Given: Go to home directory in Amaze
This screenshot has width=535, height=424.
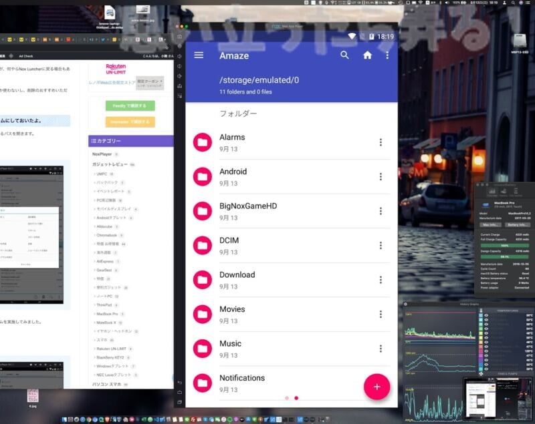Looking at the screenshot, I should [367, 55].
